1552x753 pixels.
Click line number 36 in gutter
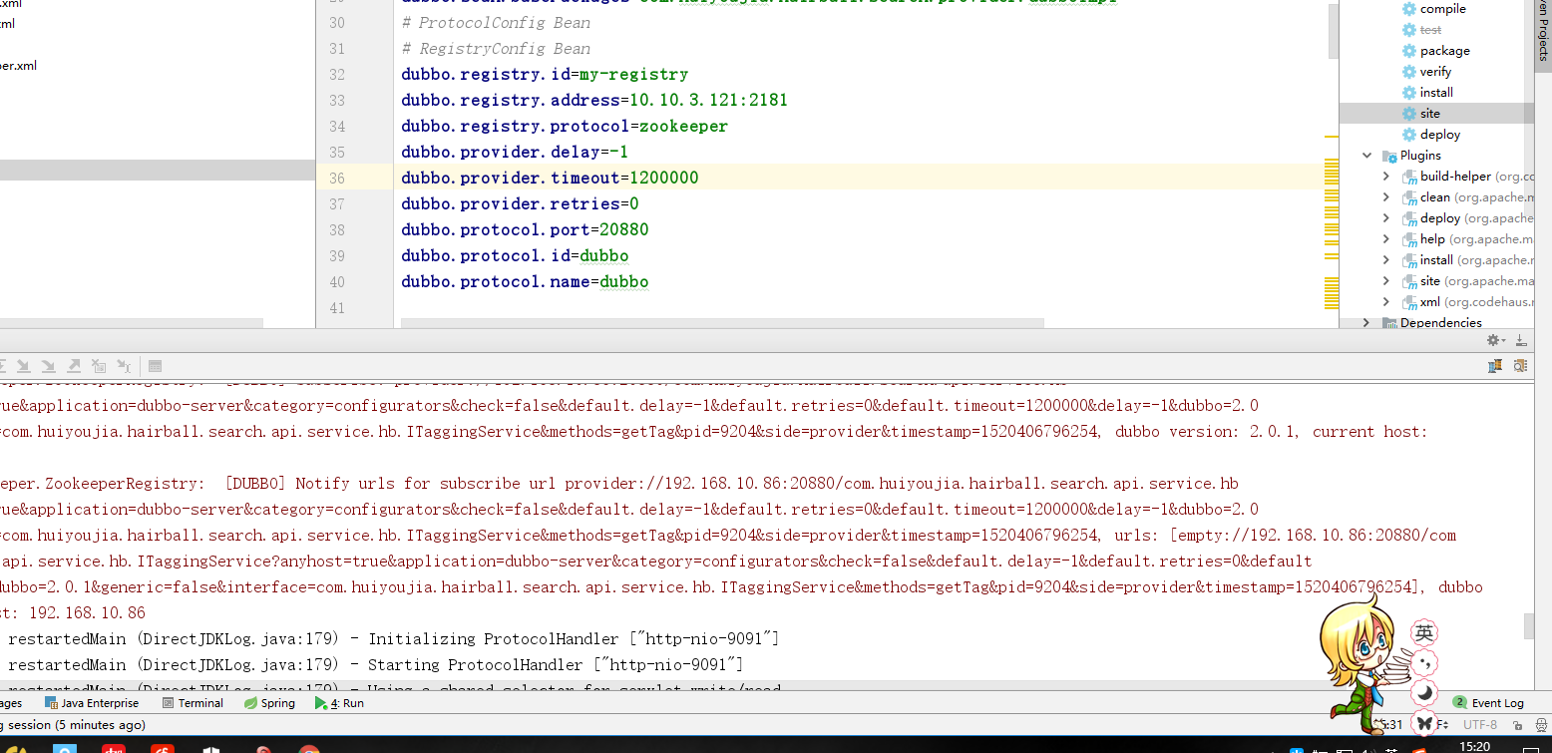click(336, 178)
